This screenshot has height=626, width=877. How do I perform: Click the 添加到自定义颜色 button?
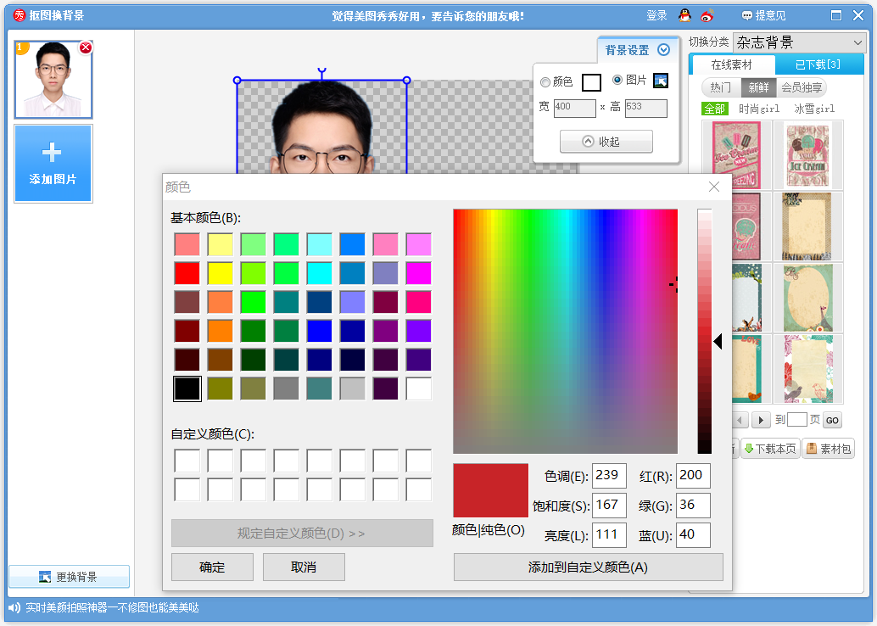[x=589, y=567]
